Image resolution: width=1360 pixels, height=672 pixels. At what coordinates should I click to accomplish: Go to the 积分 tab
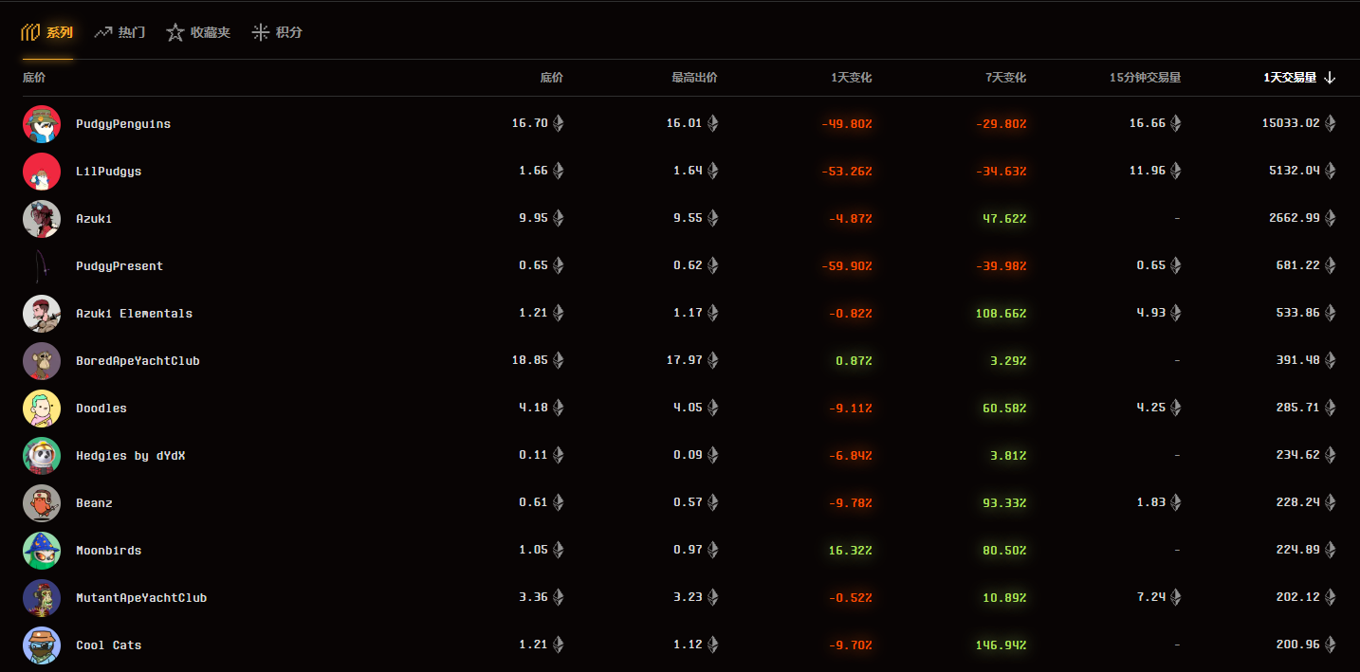point(277,32)
